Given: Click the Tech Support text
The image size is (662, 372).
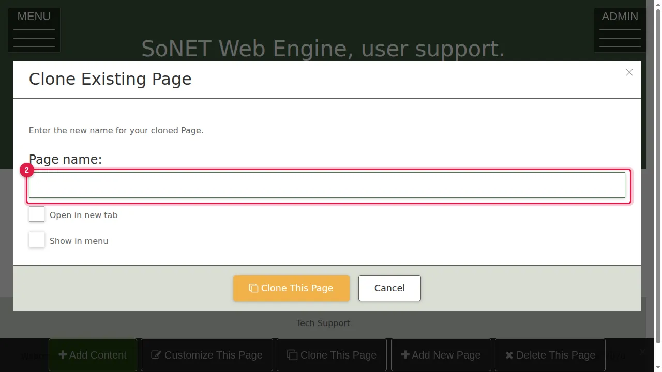Looking at the screenshot, I should [323, 323].
